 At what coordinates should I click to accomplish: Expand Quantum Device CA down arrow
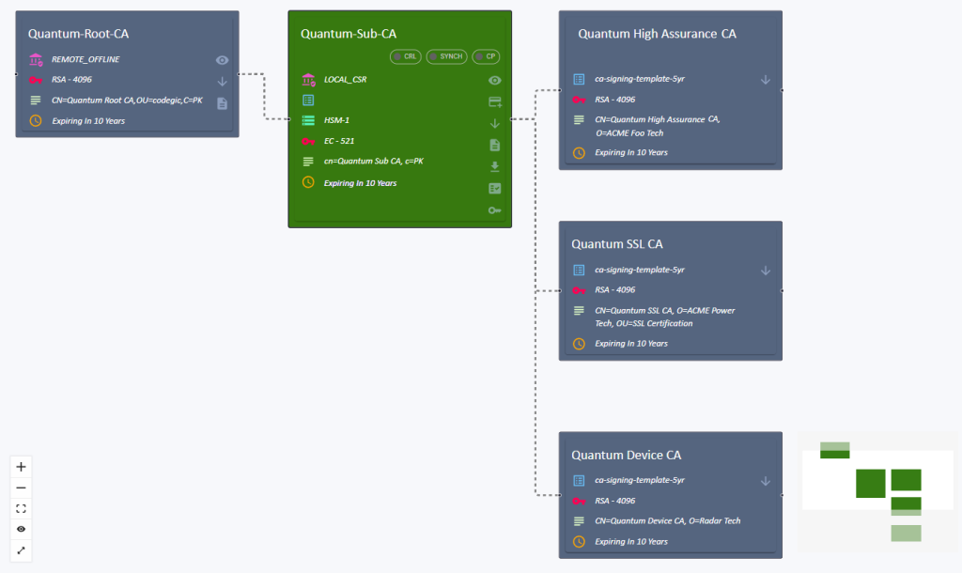766,481
